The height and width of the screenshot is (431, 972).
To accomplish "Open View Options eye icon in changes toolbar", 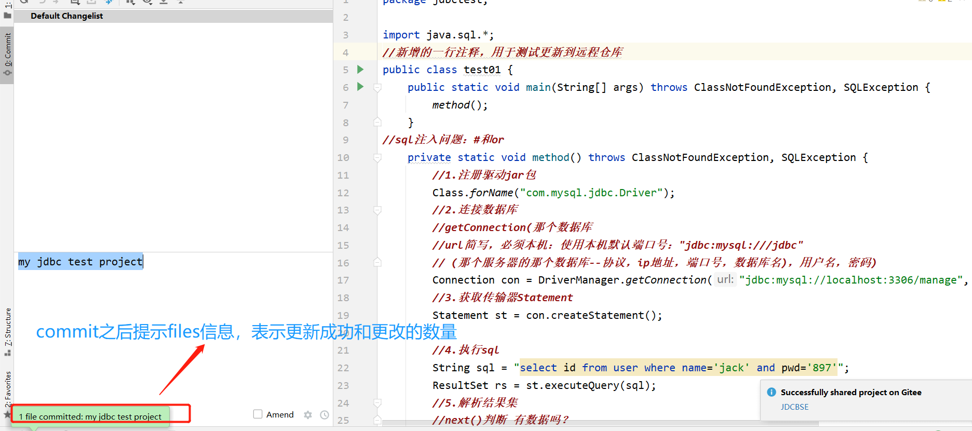I will point(147,2).
